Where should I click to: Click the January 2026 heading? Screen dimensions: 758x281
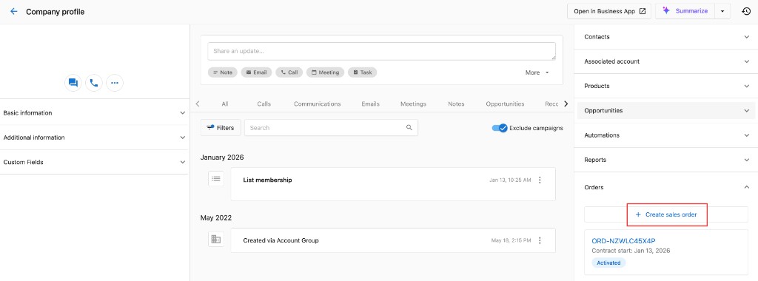click(222, 158)
